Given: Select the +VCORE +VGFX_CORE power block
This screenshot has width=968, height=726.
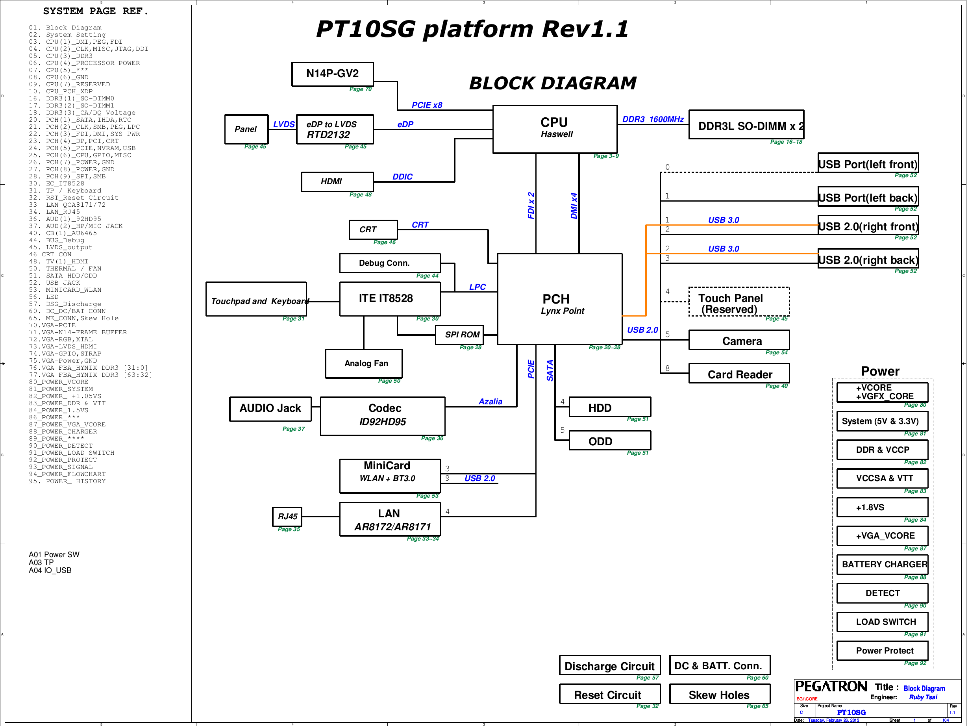Looking at the screenshot, I should pyautogui.click(x=883, y=393).
